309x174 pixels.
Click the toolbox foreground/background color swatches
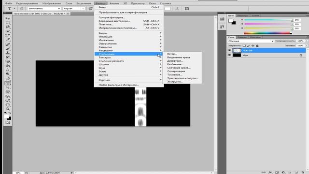coord(8,117)
